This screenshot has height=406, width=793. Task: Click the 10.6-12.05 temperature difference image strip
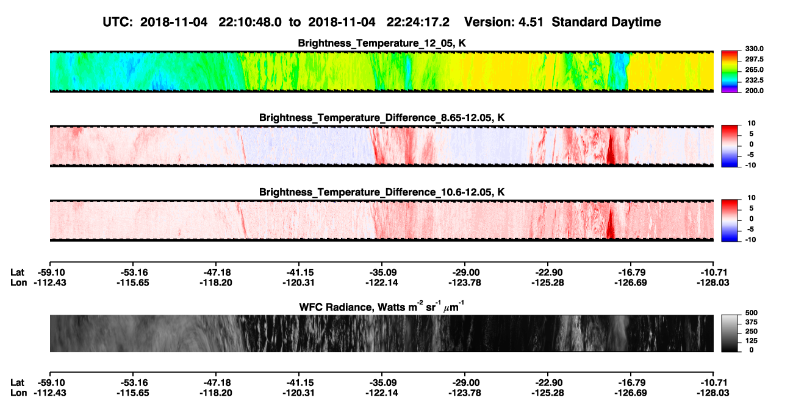tap(382, 220)
